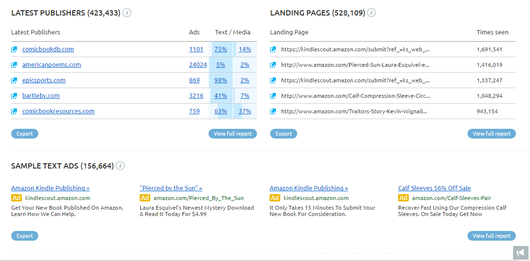This screenshot has height=261, width=530.
Task: Open comicbookresources.com publisher link
Action: (x=58, y=111)
